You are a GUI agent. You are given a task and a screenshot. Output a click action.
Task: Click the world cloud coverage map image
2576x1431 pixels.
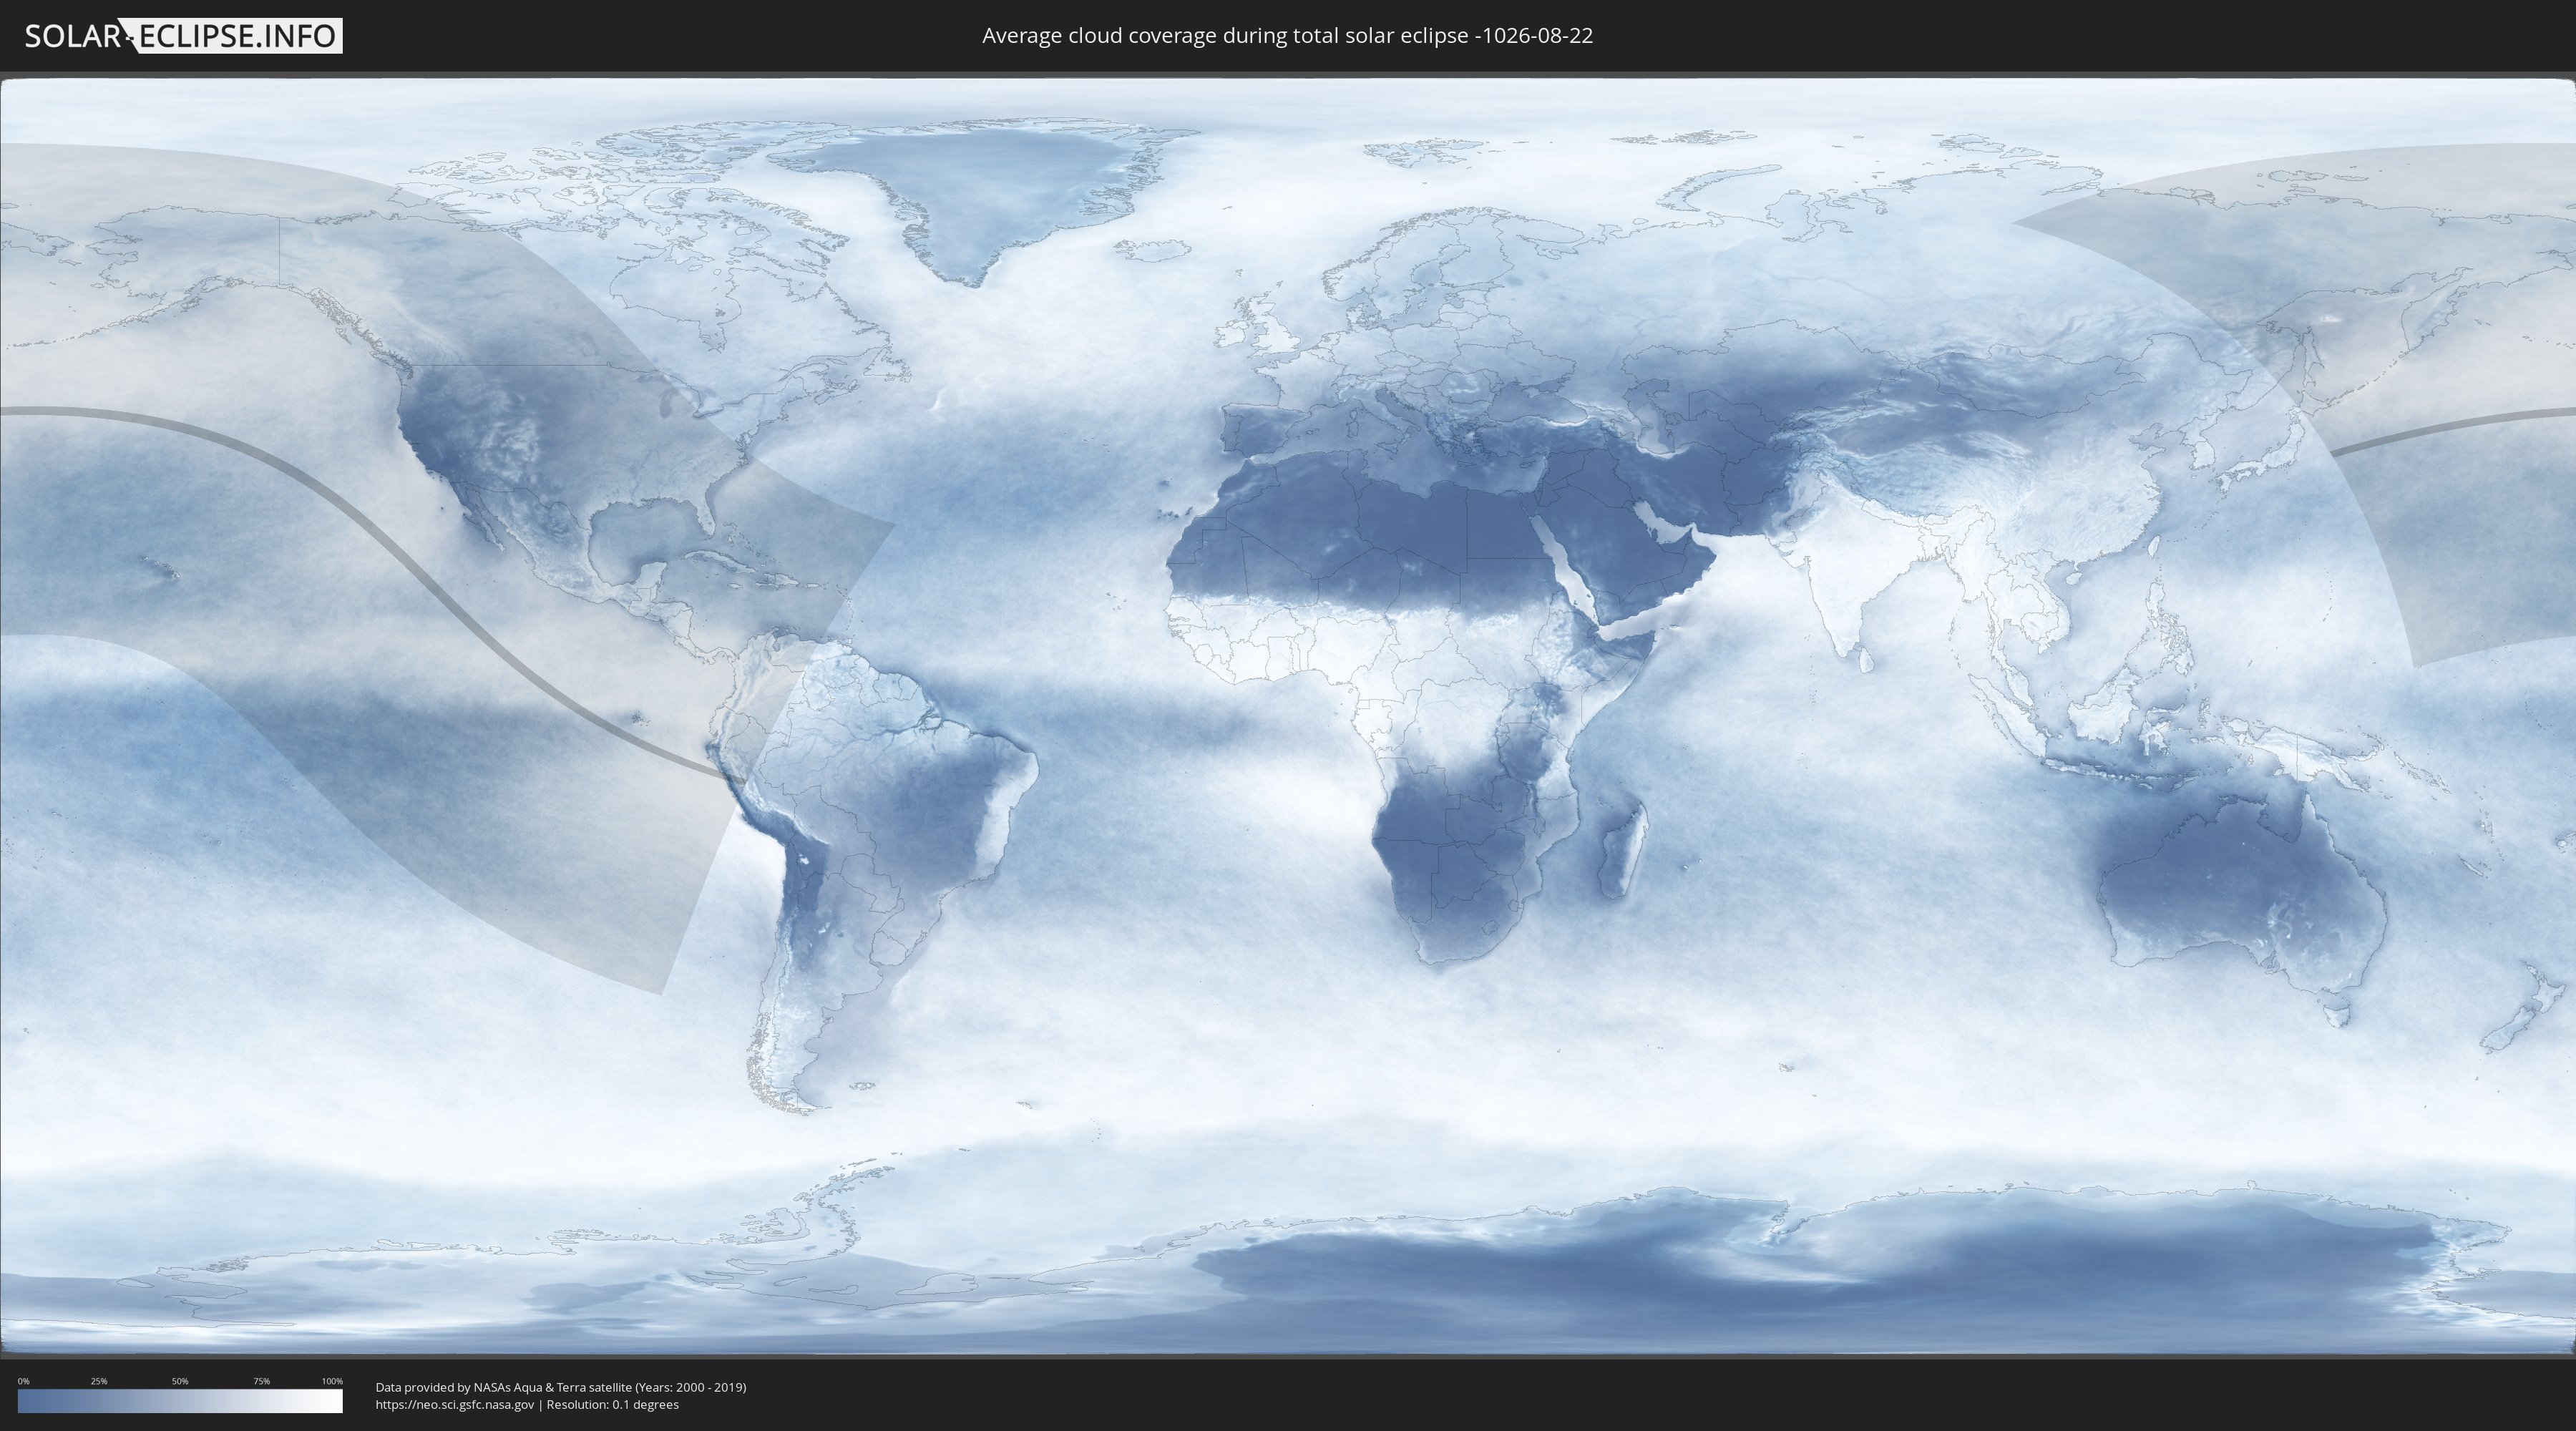pos(1288,716)
